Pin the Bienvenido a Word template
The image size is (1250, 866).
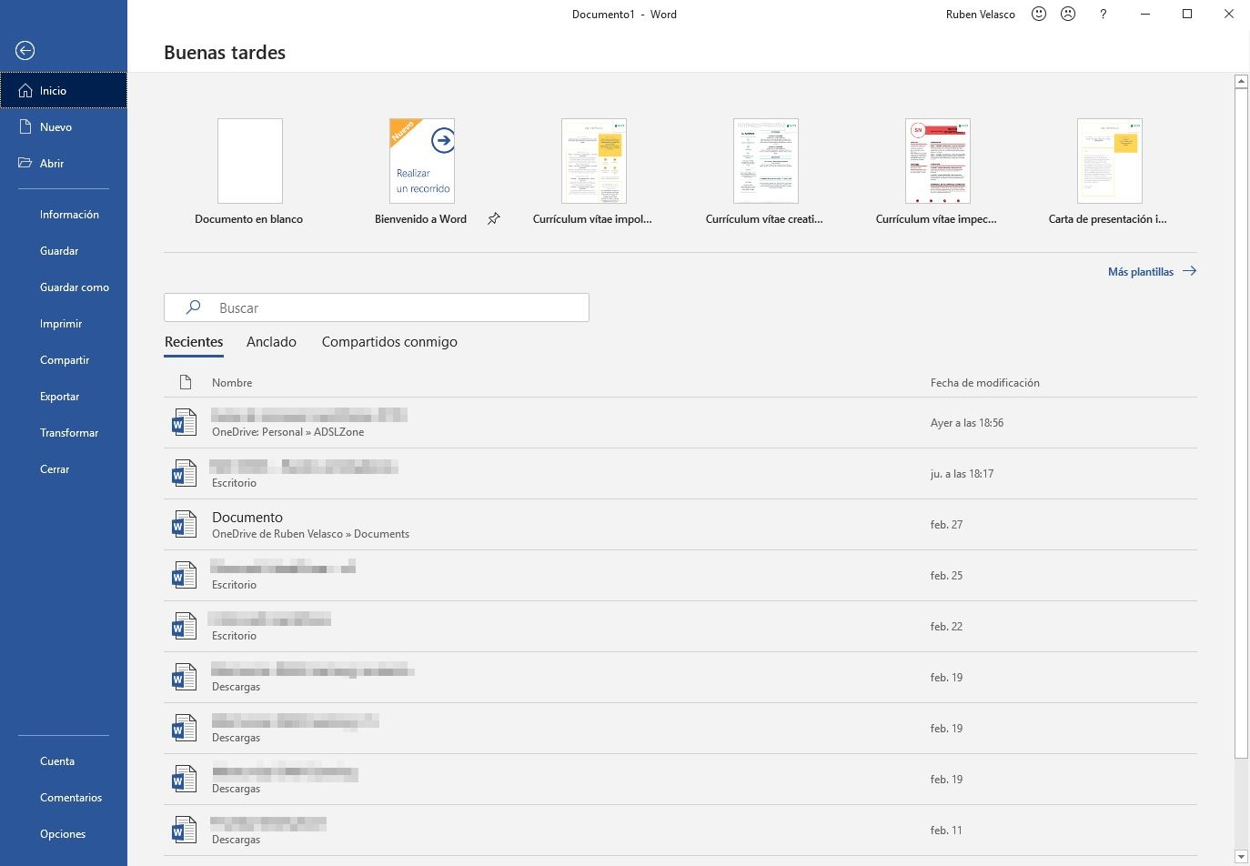click(493, 219)
